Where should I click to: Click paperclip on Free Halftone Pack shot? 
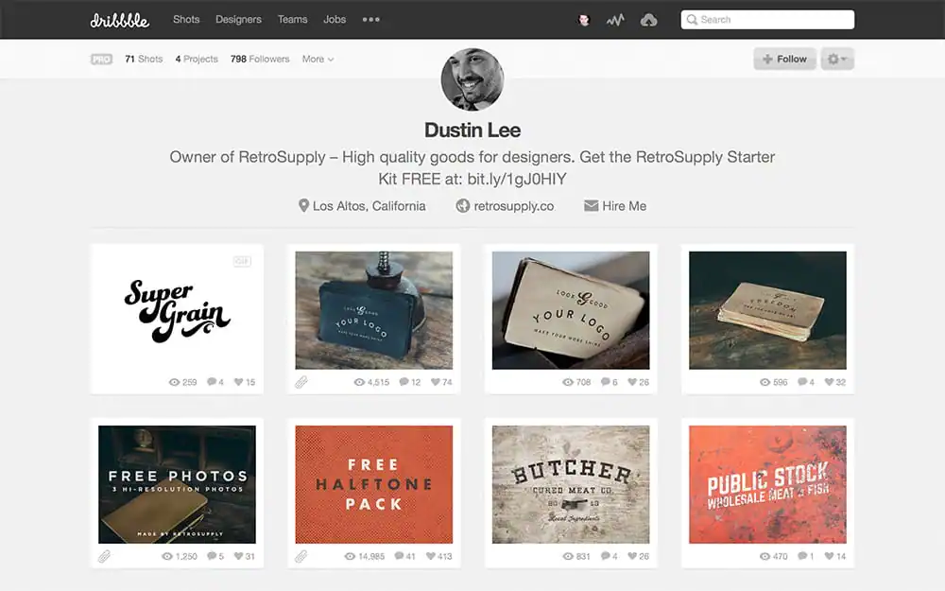(x=301, y=556)
